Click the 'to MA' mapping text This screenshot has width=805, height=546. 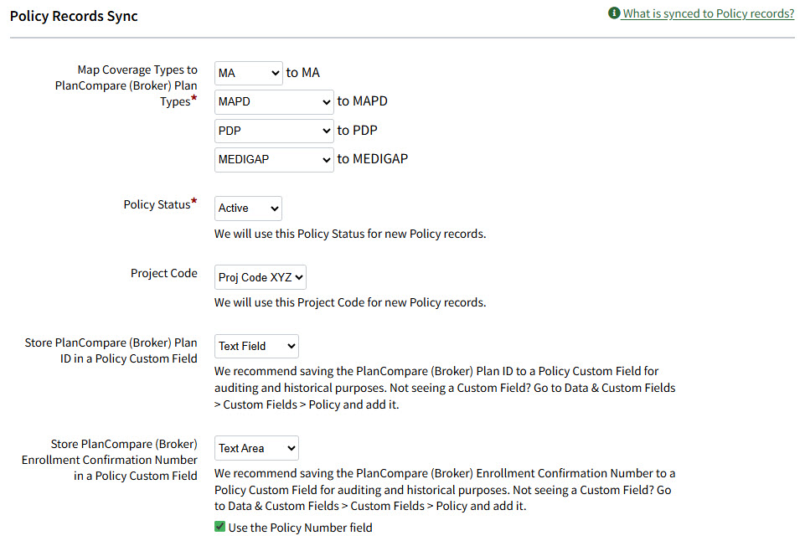click(303, 73)
